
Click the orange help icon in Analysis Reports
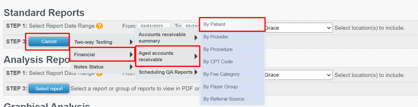(100, 73)
